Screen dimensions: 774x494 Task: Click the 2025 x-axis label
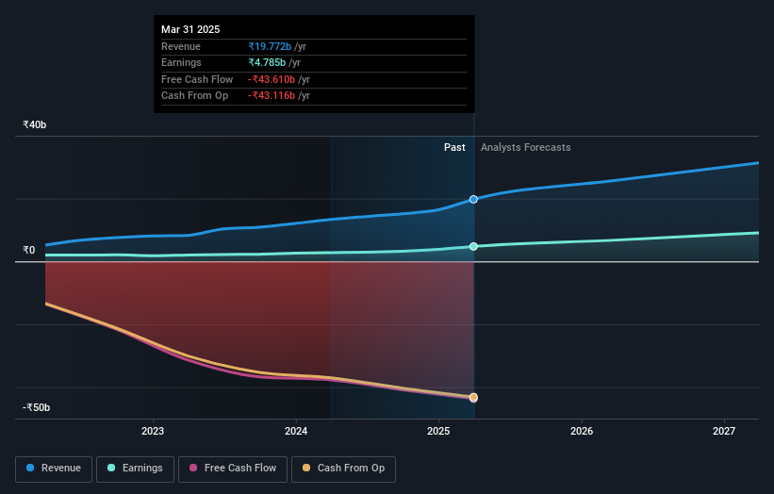coord(438,432)
